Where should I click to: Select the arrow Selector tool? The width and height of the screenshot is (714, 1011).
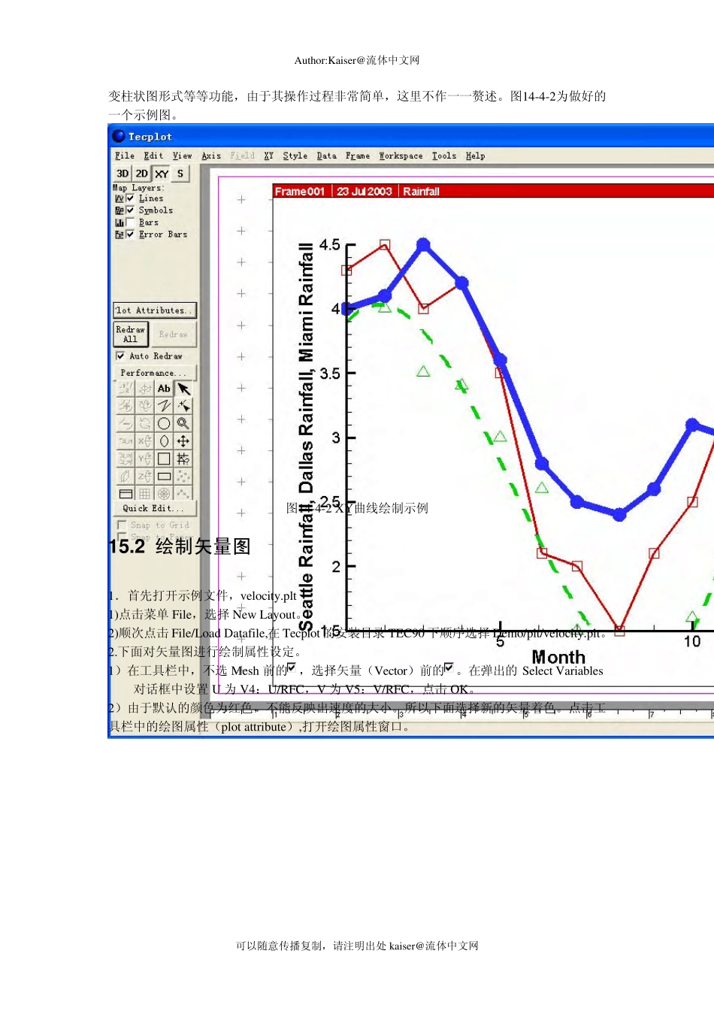point(183,389)
